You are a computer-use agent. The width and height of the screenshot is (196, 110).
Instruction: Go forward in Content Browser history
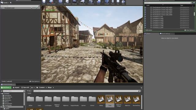(34, 88)
